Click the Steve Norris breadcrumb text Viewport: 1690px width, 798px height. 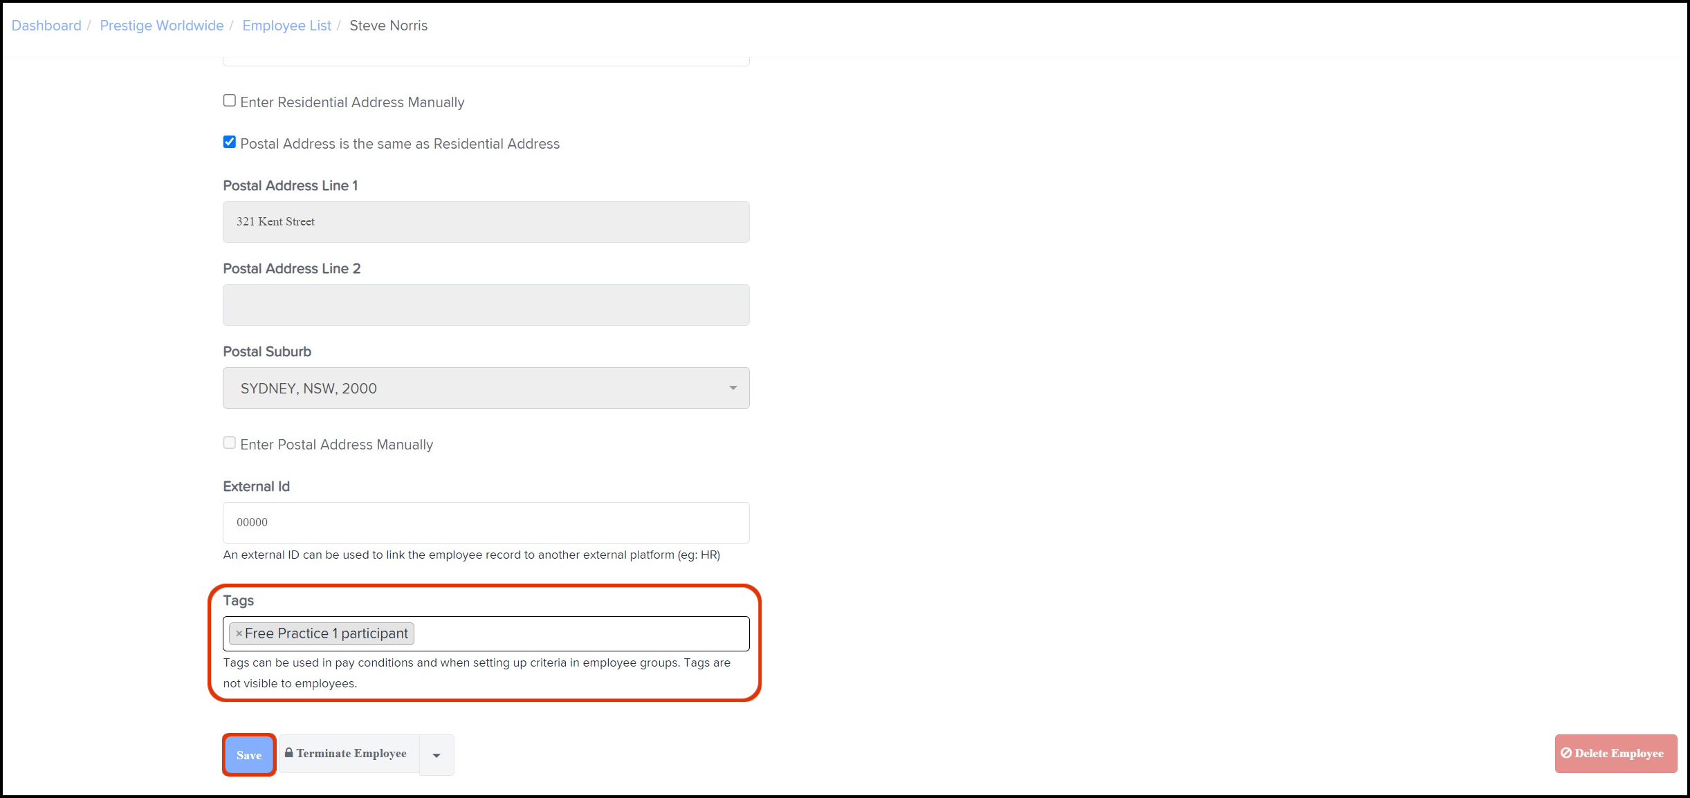(x=388, y=26)
